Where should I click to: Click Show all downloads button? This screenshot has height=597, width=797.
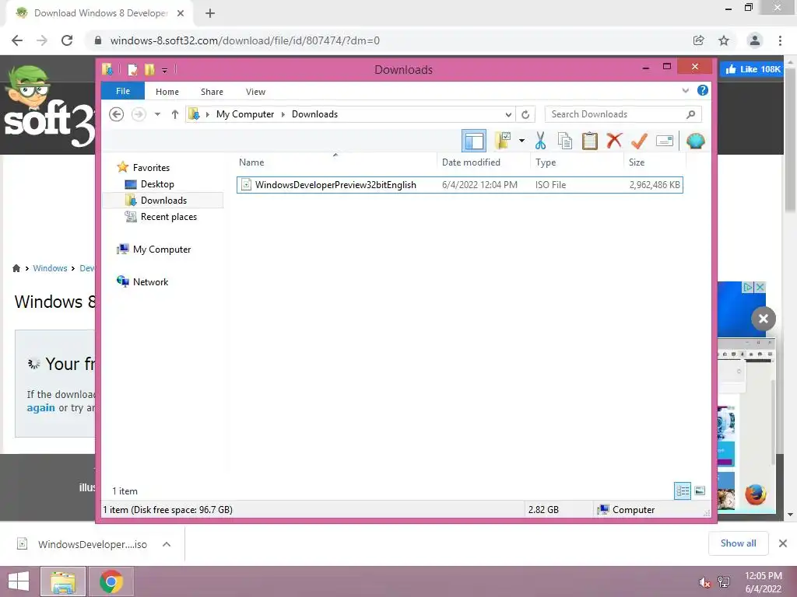coord(738,543)
